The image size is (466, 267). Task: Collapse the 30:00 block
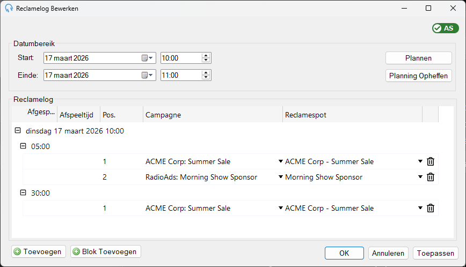23,192
